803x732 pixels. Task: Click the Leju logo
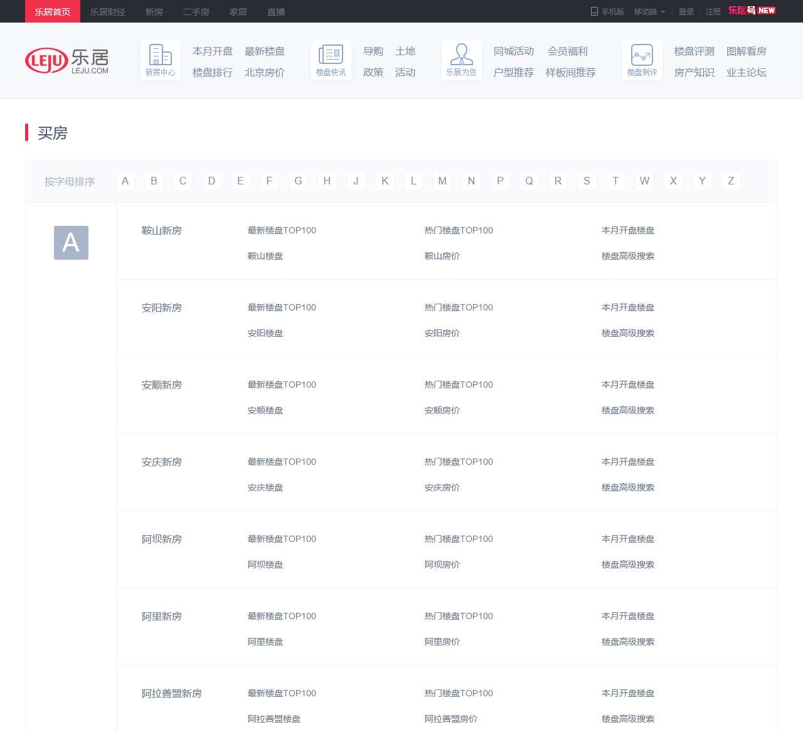click(66, 61)
